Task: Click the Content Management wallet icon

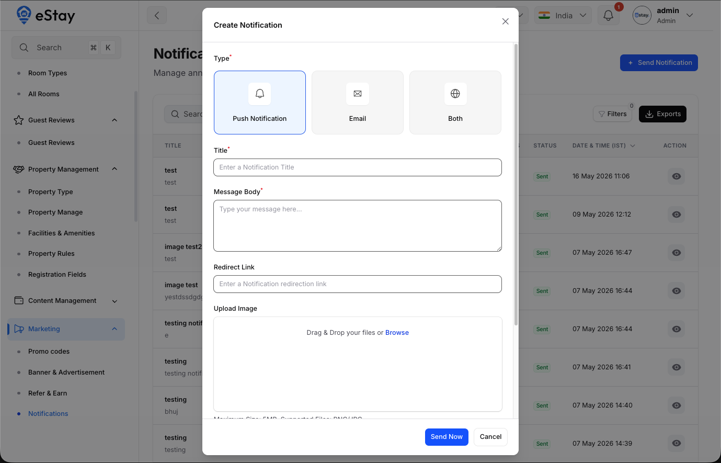Action: coord(19,301)
